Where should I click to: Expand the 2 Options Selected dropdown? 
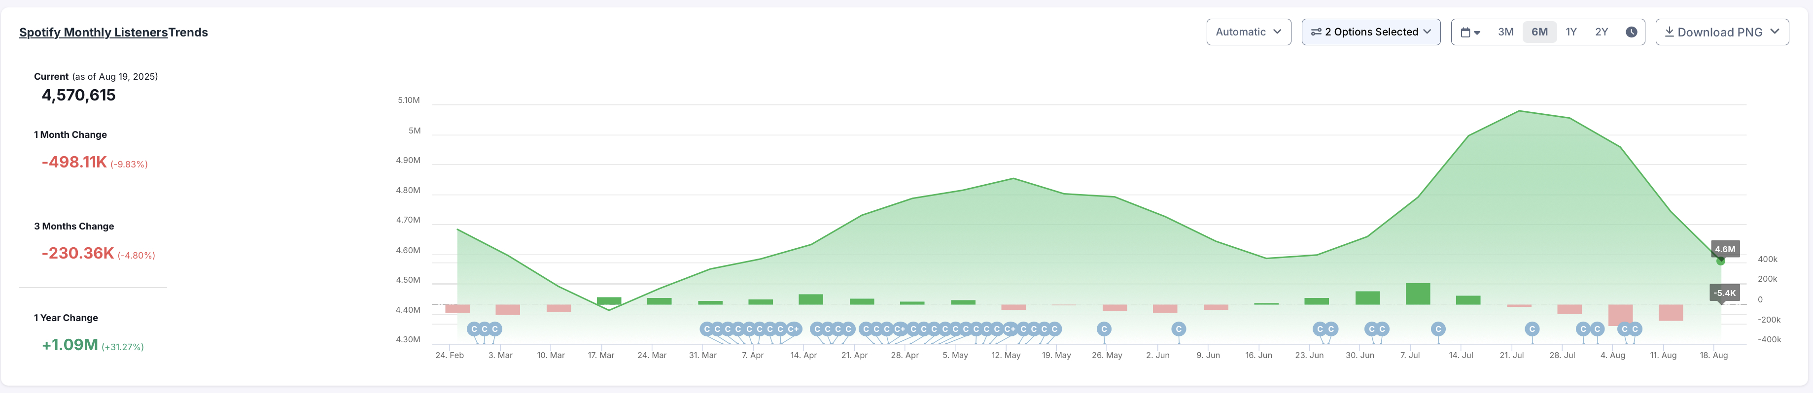coord(1371,33)
